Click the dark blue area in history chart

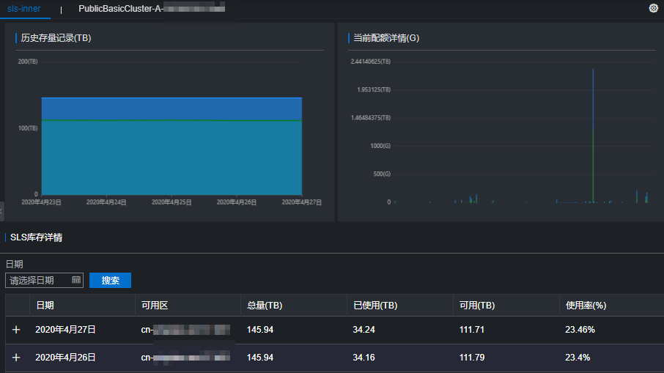[171, 108]
